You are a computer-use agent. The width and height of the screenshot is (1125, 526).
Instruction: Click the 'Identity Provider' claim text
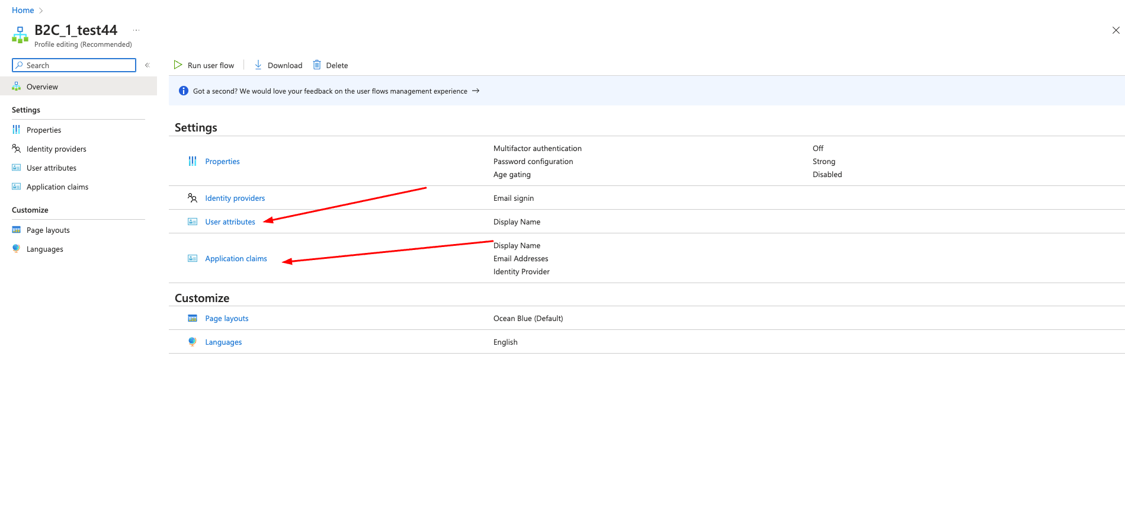coord(521,271)
